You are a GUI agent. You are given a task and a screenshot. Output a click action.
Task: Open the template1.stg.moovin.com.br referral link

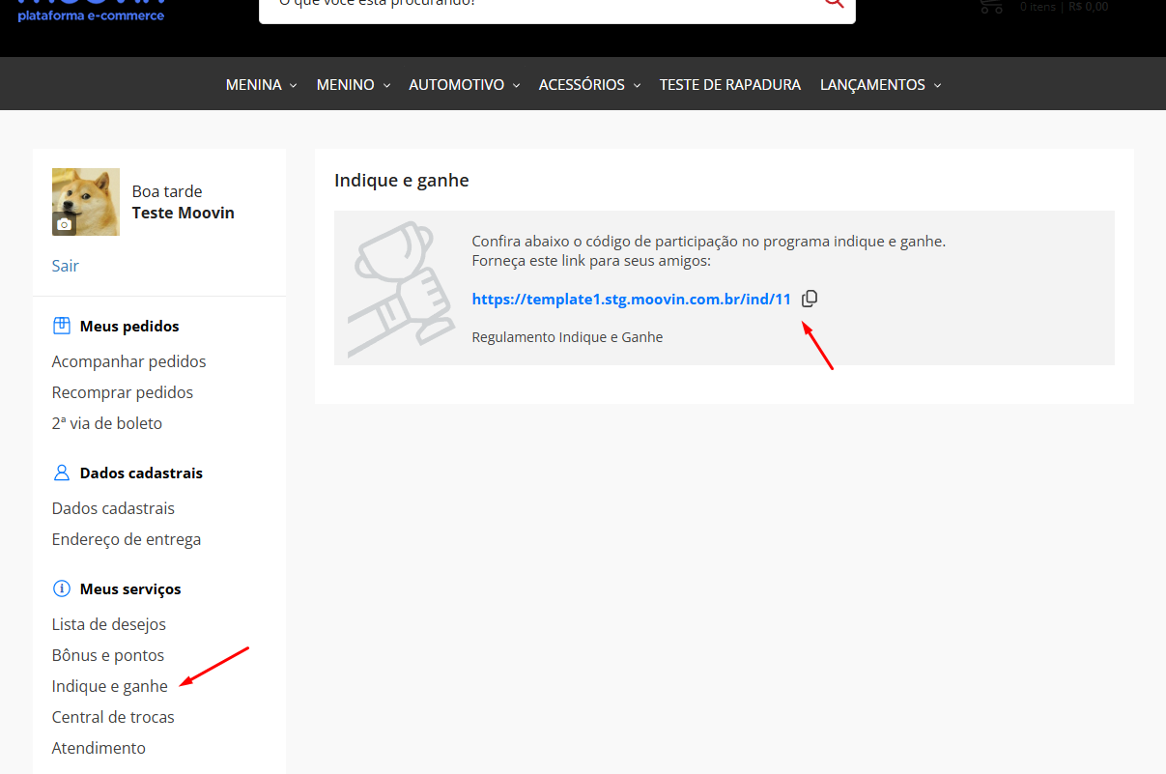point(632,299)
